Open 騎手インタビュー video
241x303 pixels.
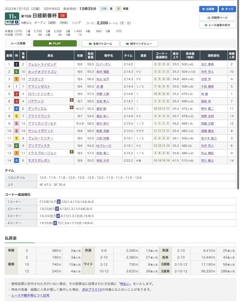139,44
